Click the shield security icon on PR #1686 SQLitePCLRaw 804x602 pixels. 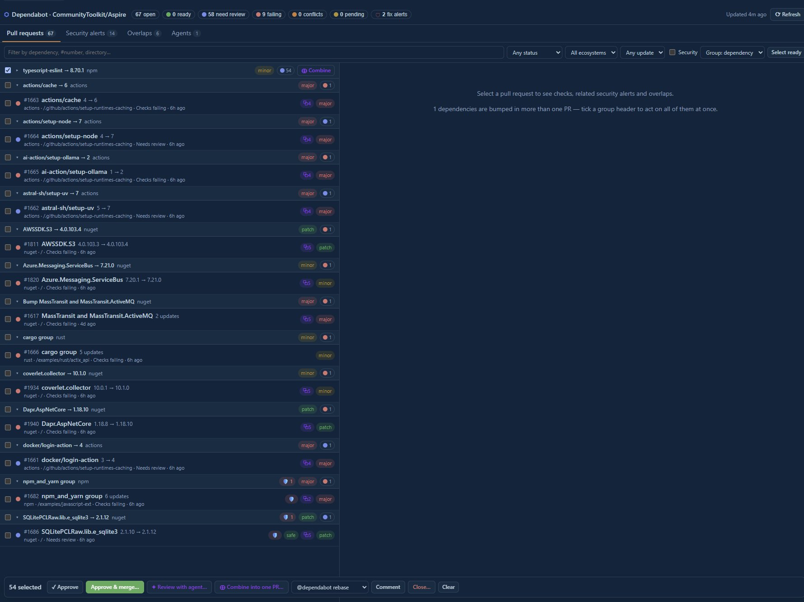[x=275, y=535]
